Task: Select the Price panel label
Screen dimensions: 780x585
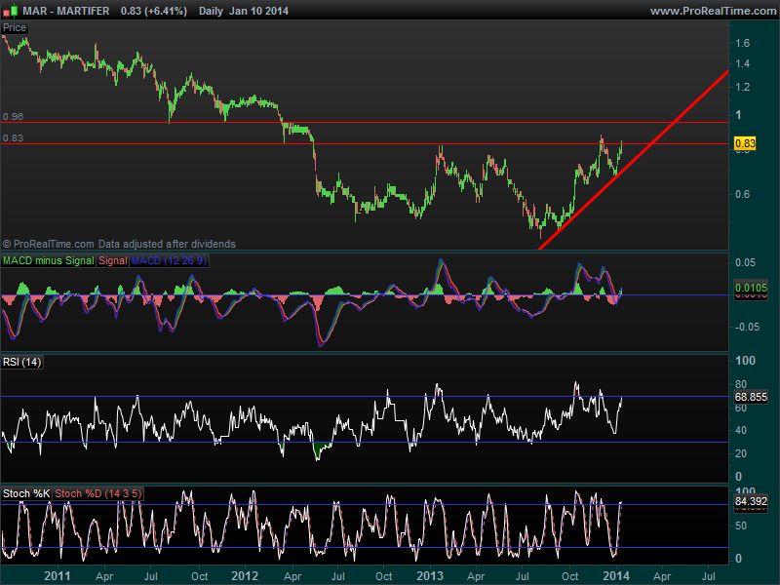Action: coord(15,28)
